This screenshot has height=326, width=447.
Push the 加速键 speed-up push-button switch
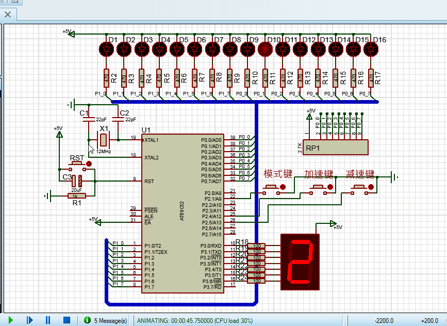point(318,190)
